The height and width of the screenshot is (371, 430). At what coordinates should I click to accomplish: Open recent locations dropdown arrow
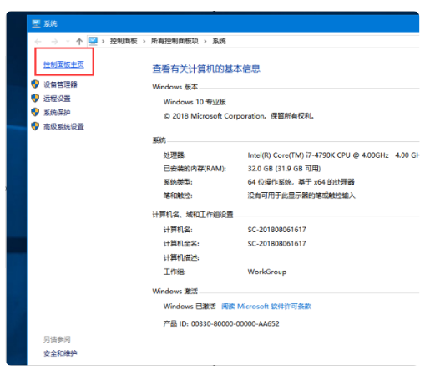[x=68, y=42]
